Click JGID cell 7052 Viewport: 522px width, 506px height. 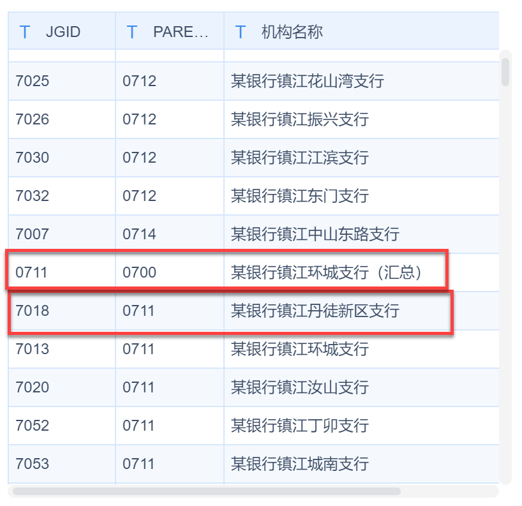tap(32, 426)
